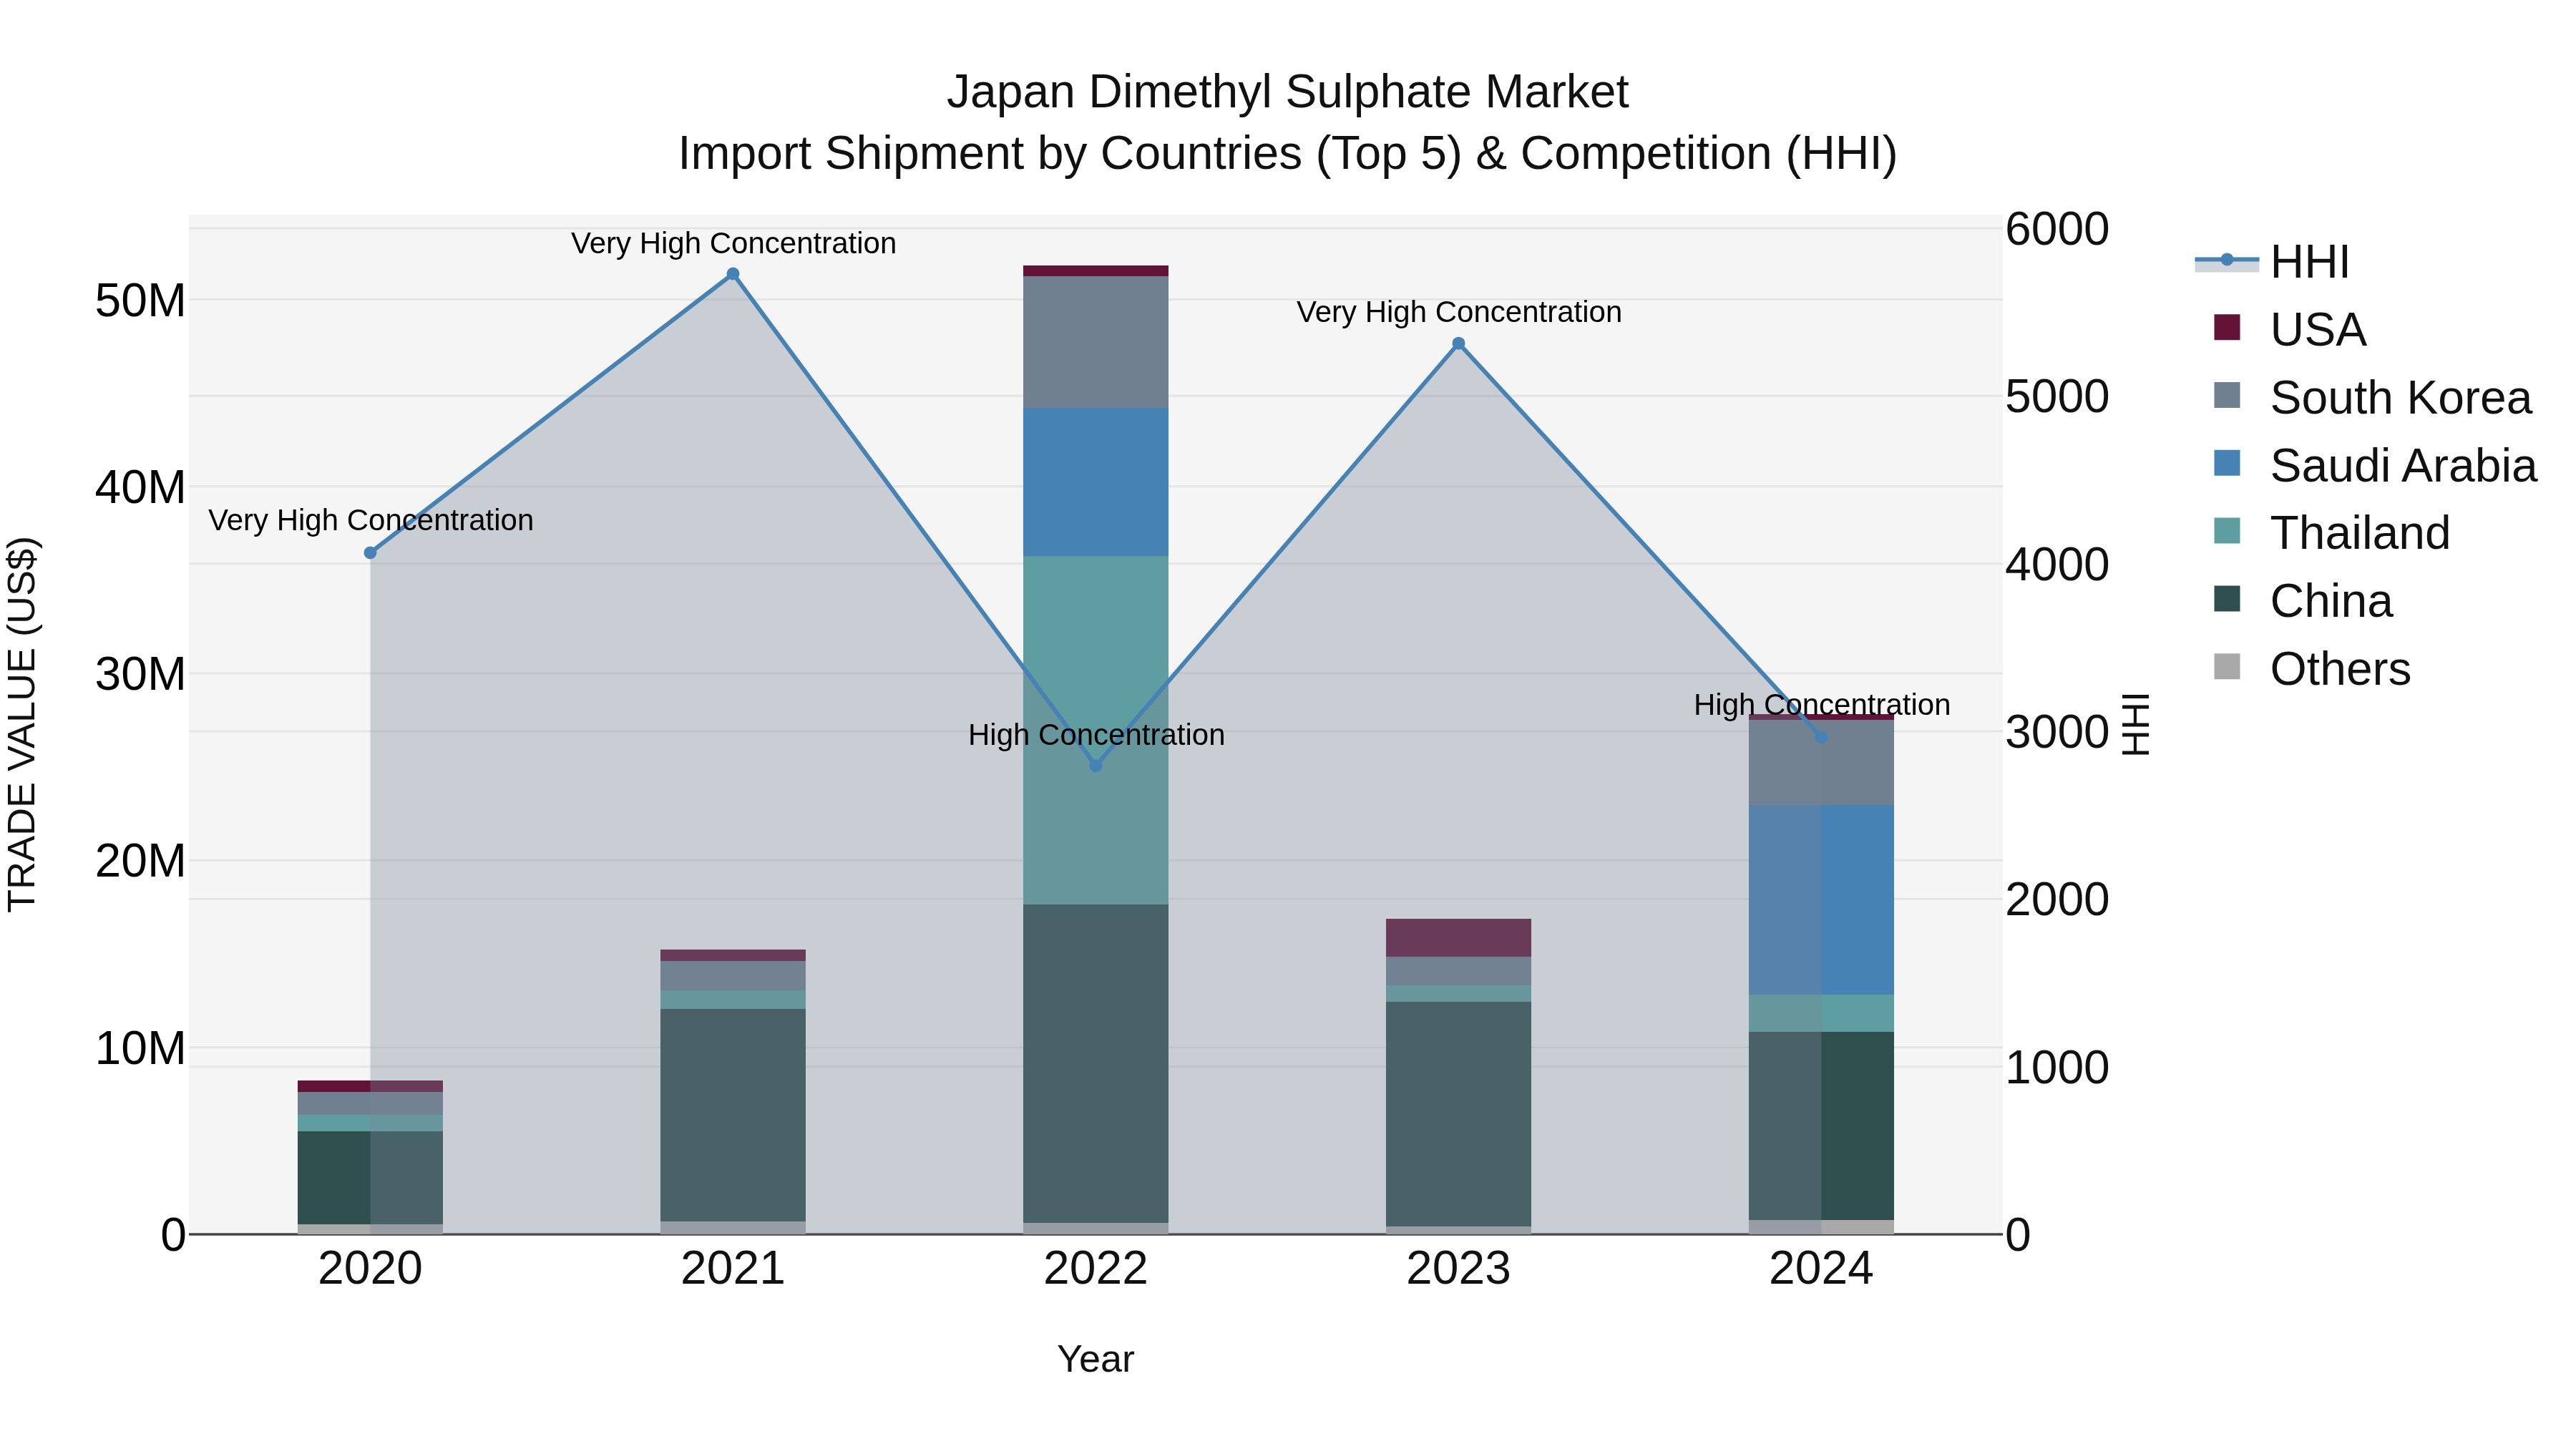
Task: Click the 2023 USA bar segment
Action: pyautogui.click(x=1458, y=938)
